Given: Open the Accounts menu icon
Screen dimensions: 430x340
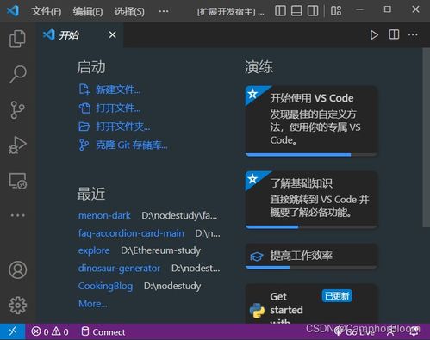Looking at the screenshot, I should 18,270.
